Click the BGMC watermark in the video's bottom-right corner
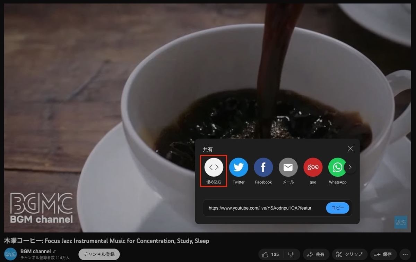The width and height of the screenshot is (416, 262). coord(401,222)
